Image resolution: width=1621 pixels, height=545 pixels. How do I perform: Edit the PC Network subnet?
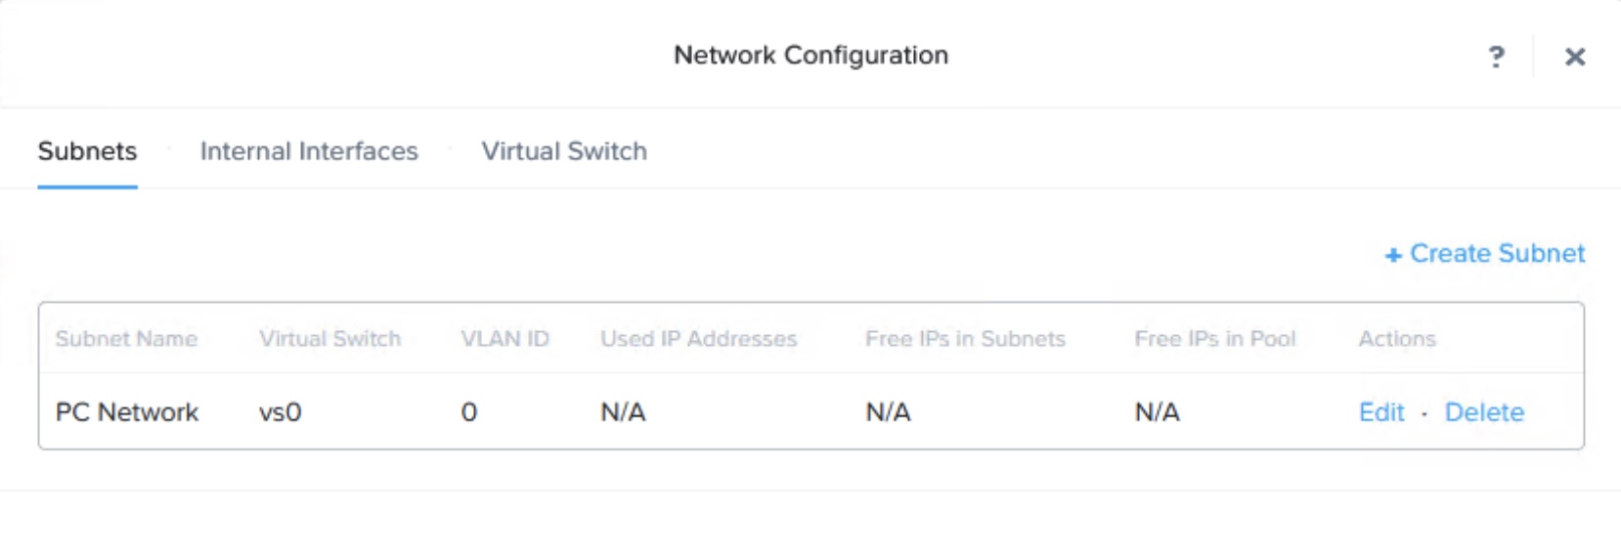(x=1381, y=412)
